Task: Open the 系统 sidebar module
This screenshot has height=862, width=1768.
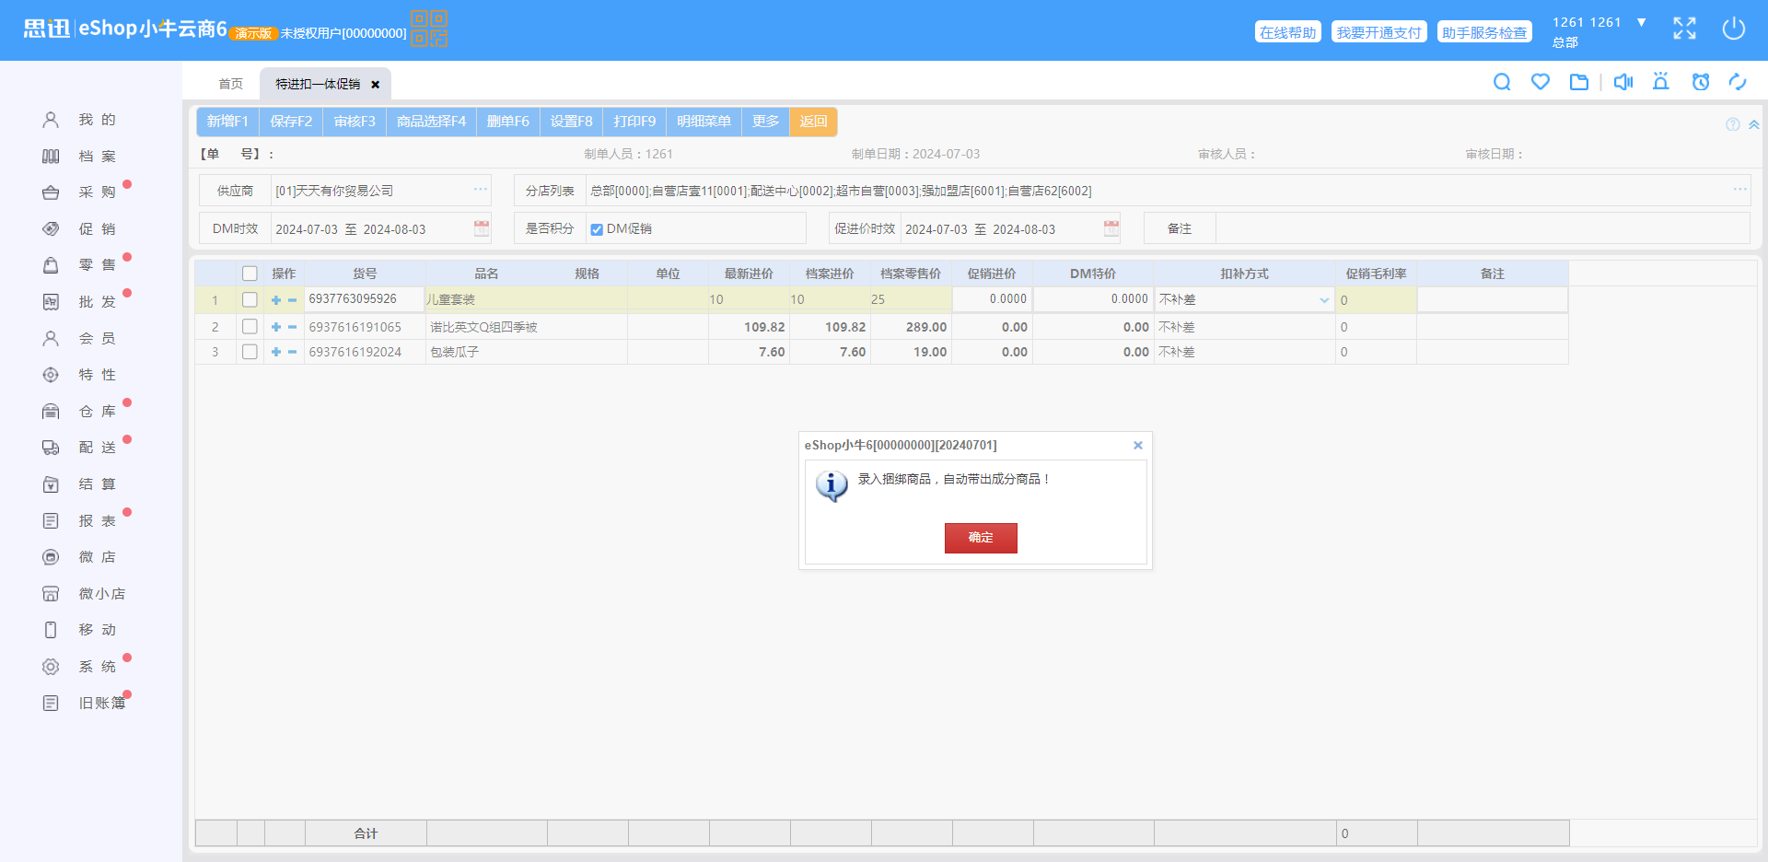Action: (81, 667)
